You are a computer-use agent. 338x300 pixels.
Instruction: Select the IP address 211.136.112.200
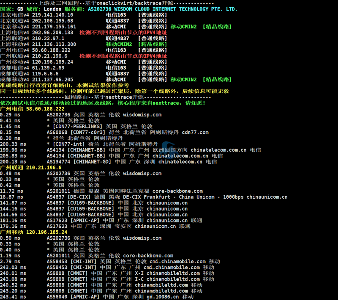click(x=54, y=44)
